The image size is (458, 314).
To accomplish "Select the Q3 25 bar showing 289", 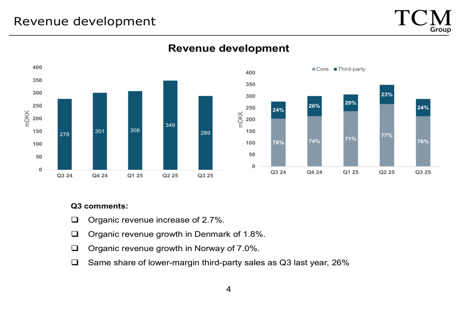I will [x=205, y=133].
